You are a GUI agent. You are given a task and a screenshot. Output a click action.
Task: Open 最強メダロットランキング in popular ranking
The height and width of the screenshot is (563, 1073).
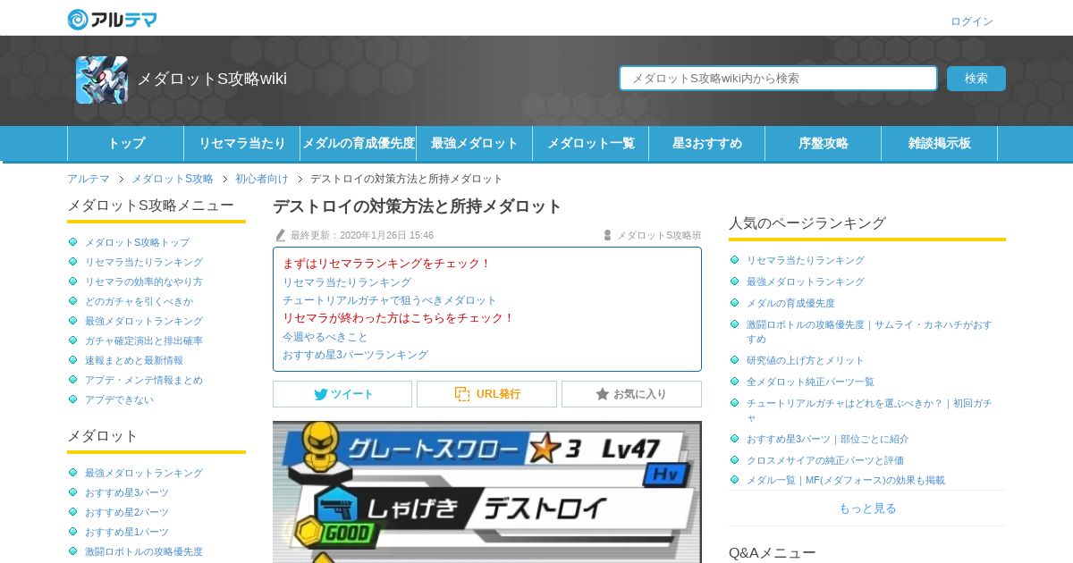[x=806, y=281]
